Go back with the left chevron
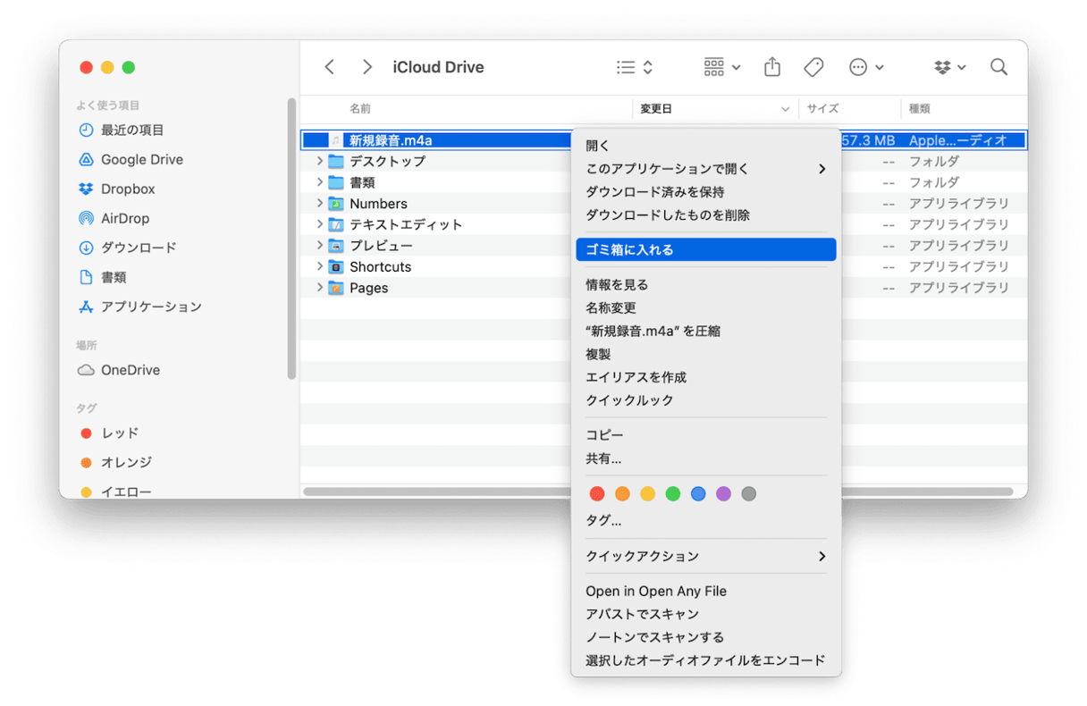Image resolution: width=1087 pixels, height=706 pixels. point(330,67)
